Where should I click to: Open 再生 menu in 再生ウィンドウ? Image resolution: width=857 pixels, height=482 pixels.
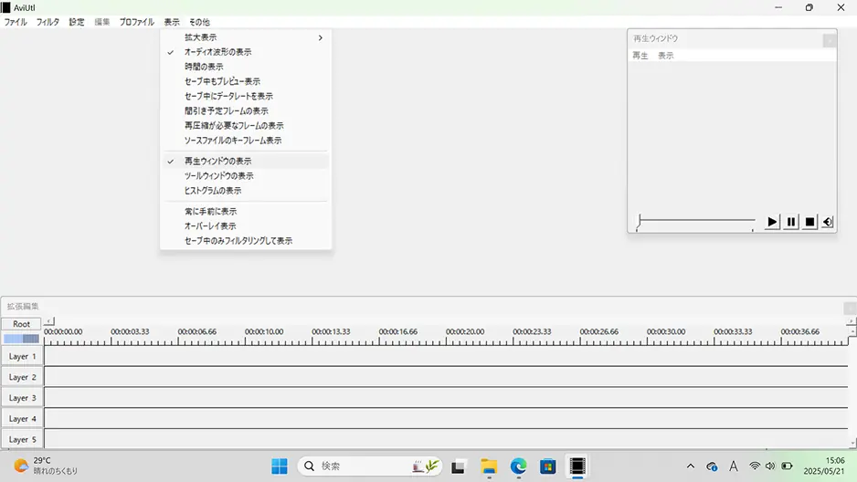640,56
